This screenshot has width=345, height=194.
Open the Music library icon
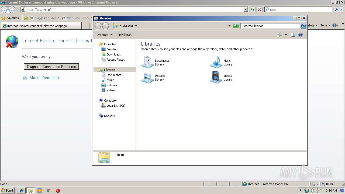point(216,62)
